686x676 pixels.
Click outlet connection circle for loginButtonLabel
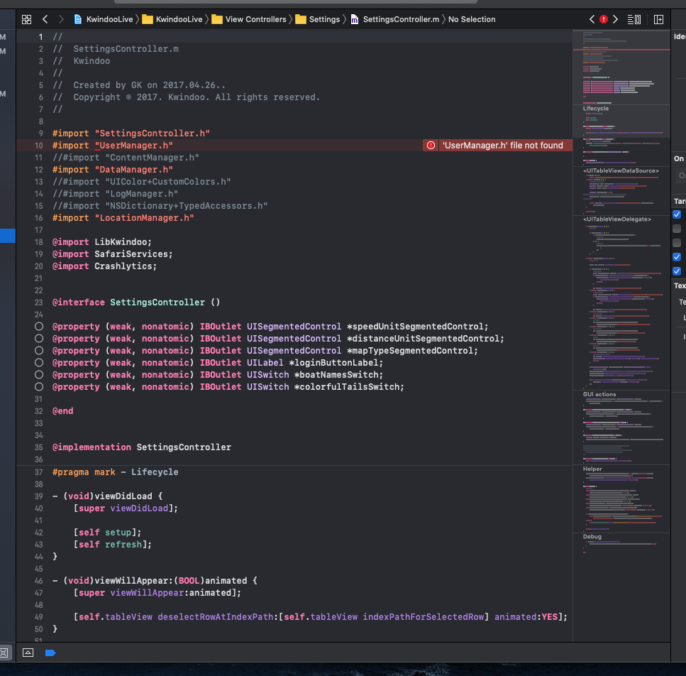39,363
